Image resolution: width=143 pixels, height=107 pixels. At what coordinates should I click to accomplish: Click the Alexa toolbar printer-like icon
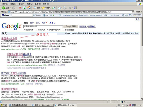(x=126, y=15)
